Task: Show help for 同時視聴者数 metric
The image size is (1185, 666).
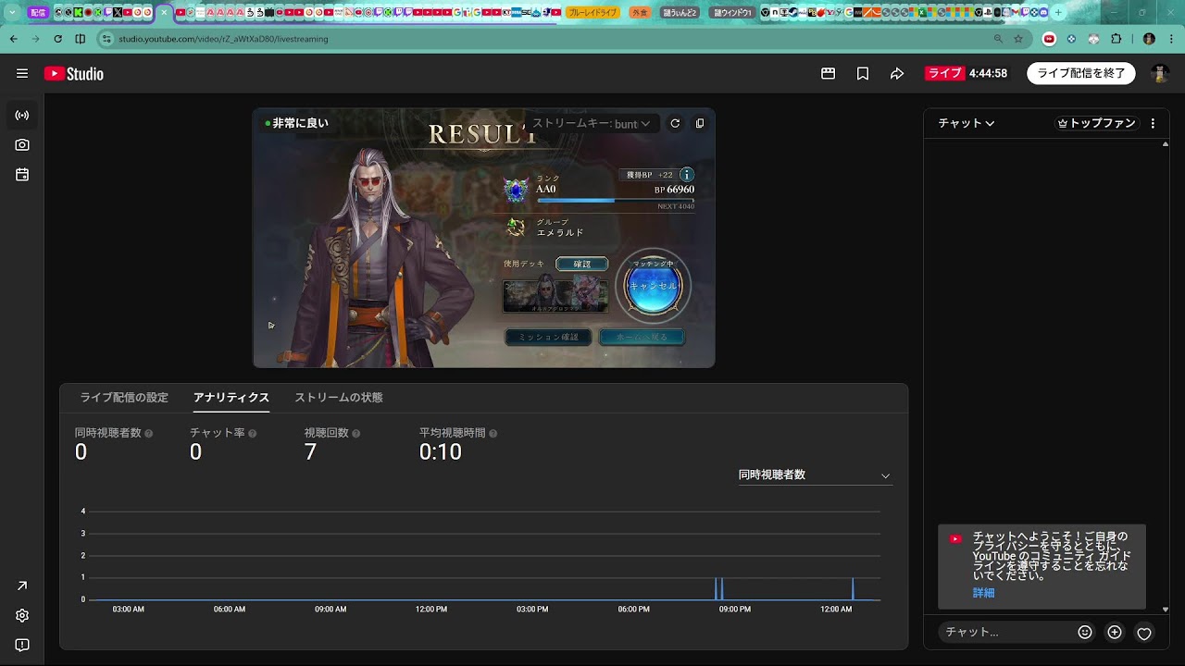Action: click(x=149, y=433)
